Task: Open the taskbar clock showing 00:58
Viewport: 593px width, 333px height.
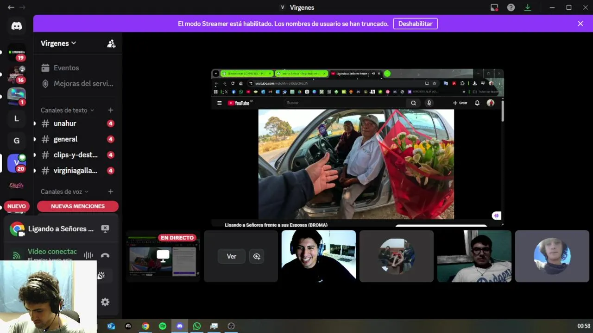Action: click(x=584, y=326)
